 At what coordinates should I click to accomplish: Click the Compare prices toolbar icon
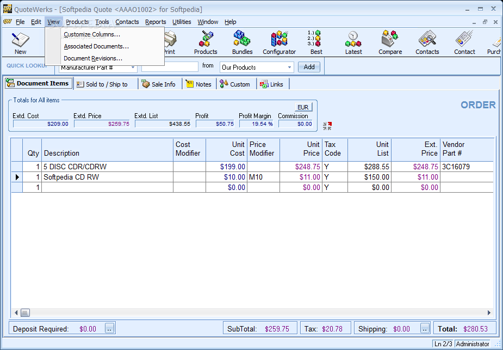click(x=390, y=42)
